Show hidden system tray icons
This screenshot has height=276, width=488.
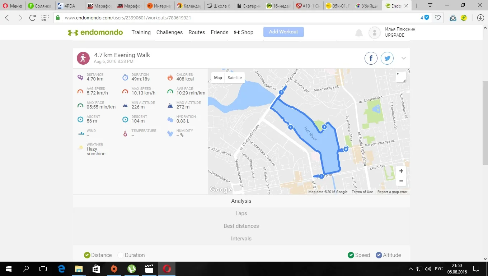point(410,269)
